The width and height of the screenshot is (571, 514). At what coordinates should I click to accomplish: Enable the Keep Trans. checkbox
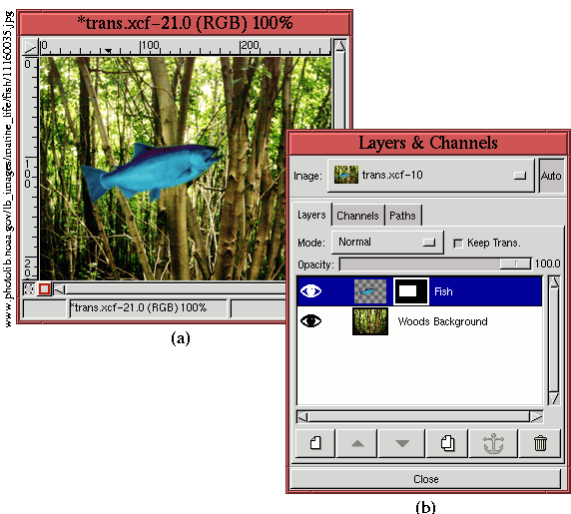pyautogui.click(x=458, y=243)
